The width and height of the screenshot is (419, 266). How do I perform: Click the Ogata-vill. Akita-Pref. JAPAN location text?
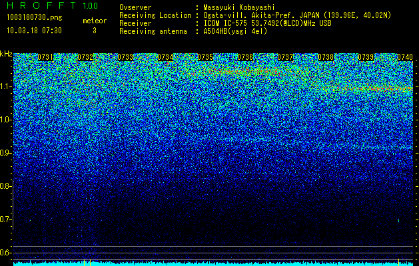coord(297,15)
